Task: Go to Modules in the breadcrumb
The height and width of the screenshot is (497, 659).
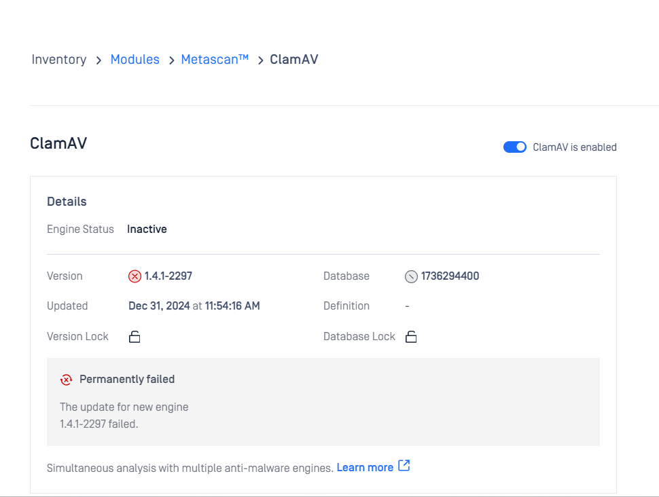Action: [x=135, y=60]
